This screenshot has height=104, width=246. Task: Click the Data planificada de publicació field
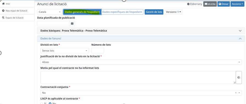[53, 24]
